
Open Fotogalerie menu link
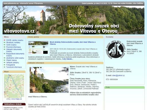11,65
